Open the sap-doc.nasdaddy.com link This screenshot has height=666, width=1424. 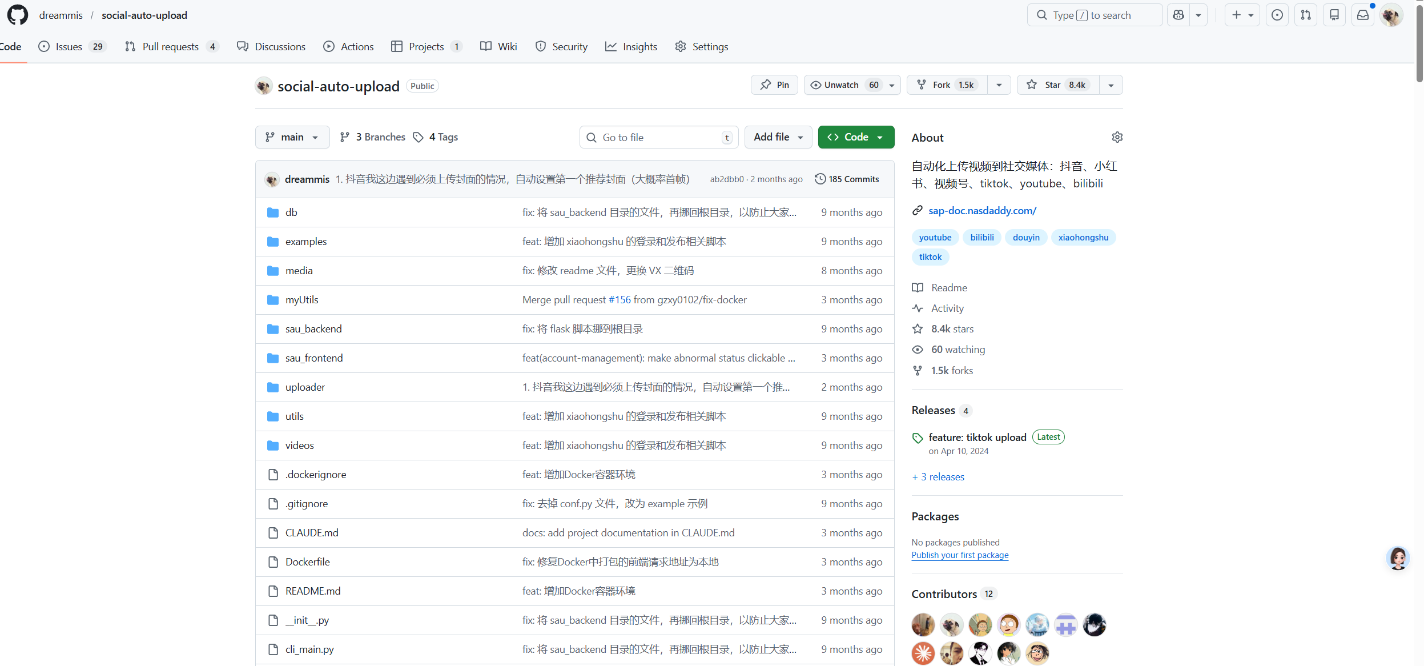point(982,211)
